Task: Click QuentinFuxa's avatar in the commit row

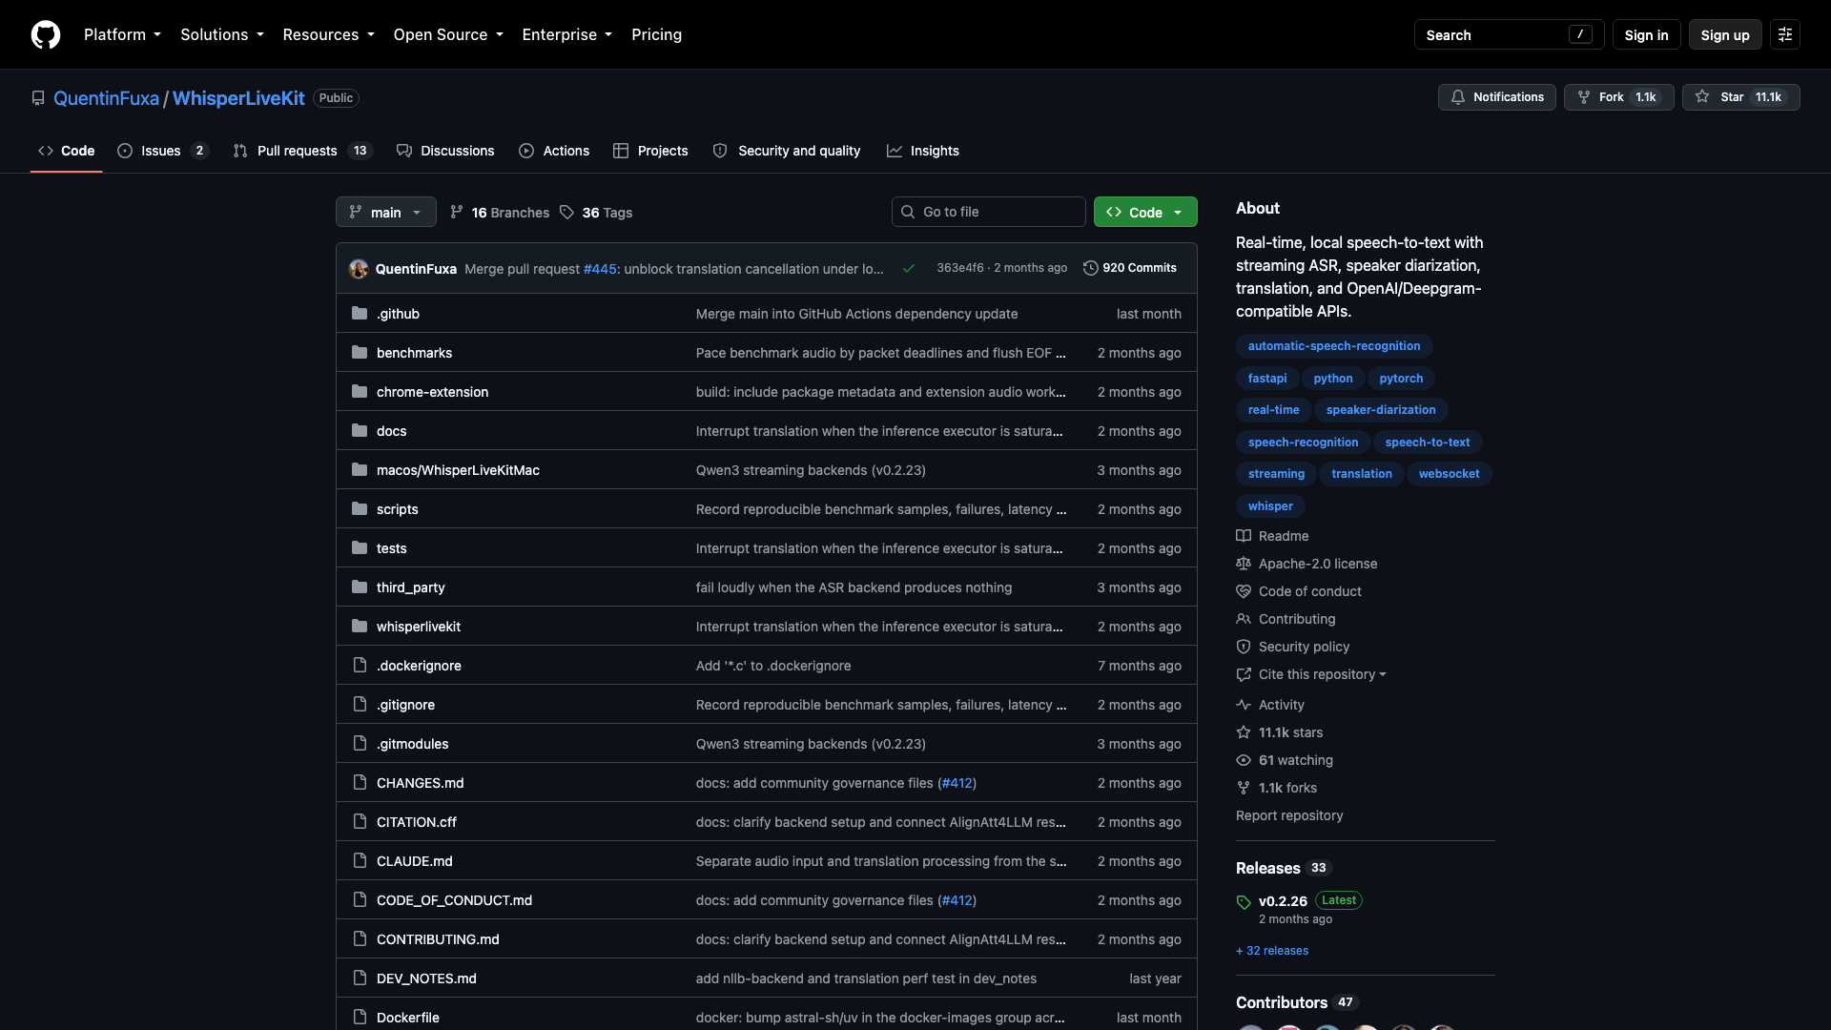Action: tap(359, 269)
